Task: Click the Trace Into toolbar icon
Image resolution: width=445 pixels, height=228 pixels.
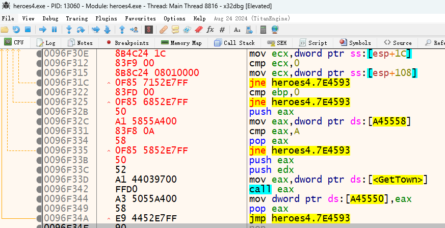Action: [x=96, y=29]
